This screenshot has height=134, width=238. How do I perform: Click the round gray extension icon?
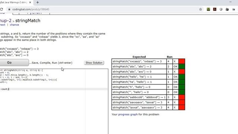221,9
